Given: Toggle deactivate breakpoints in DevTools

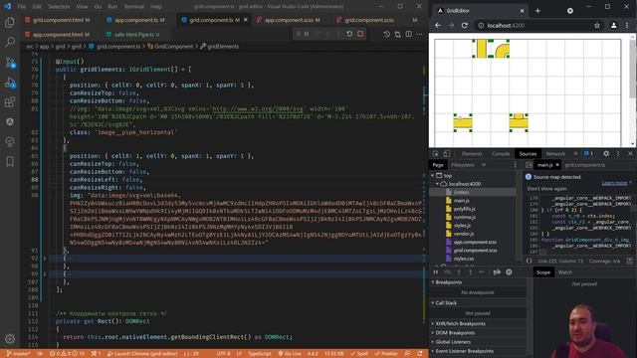Looking at the screenshot, I should click(497, 271).
